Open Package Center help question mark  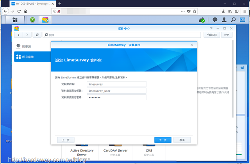[x=211, y=28]
